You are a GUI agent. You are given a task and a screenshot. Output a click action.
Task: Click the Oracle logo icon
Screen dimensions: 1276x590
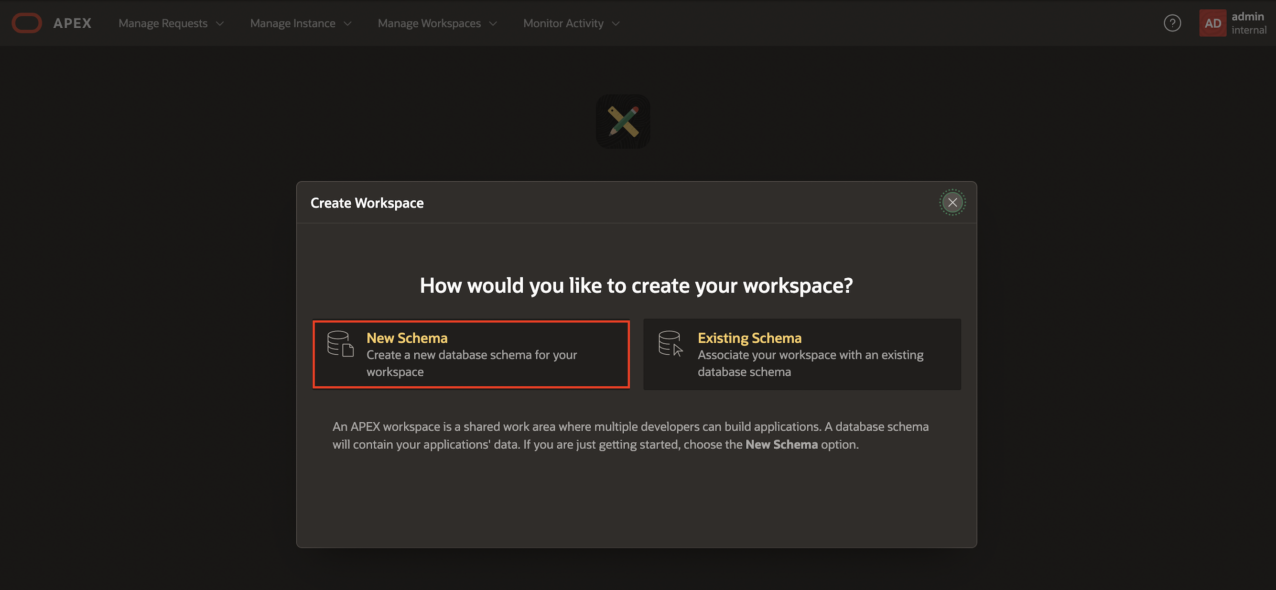(x=27, y=23)
